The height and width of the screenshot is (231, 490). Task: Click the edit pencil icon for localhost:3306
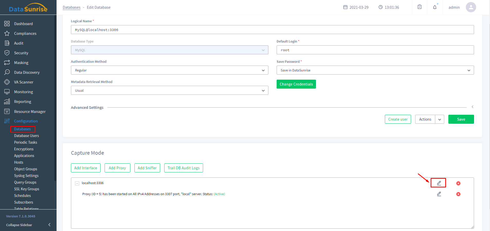tap(439, 183)
